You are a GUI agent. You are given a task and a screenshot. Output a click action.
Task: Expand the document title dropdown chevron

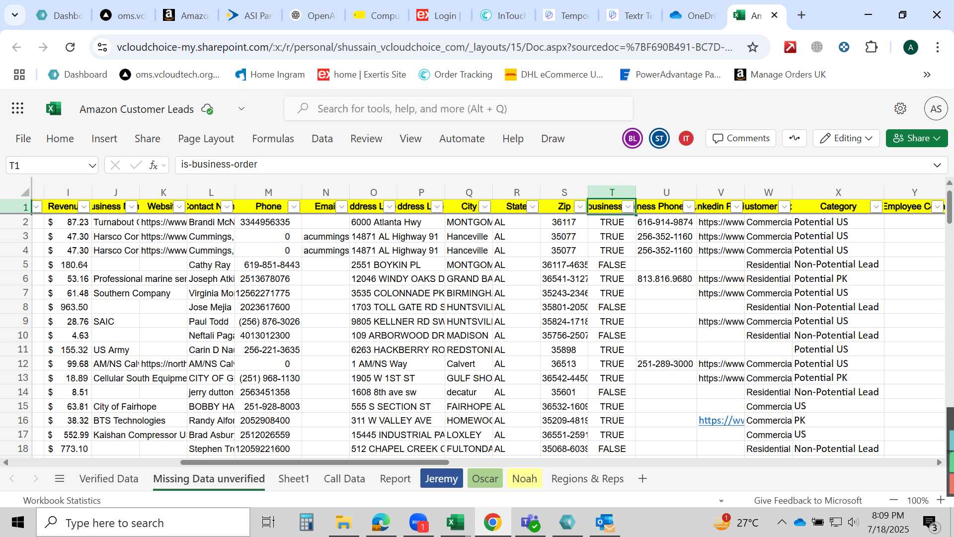241,109
